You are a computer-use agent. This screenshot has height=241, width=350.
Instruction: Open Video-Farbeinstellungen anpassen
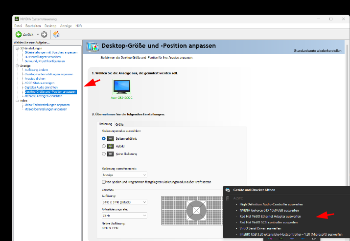[x=47, y=105]
